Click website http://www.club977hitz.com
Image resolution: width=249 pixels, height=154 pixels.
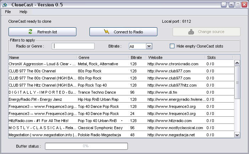click(172, 85)
